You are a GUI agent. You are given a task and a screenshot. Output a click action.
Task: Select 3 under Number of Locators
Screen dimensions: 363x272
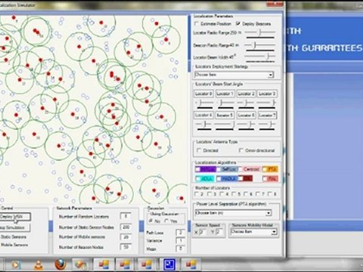pos(209,194)
